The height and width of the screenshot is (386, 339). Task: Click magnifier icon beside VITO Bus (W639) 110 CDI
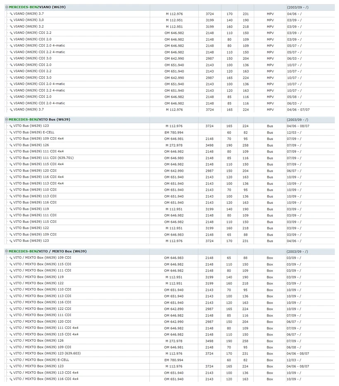[x=11, y=190]
